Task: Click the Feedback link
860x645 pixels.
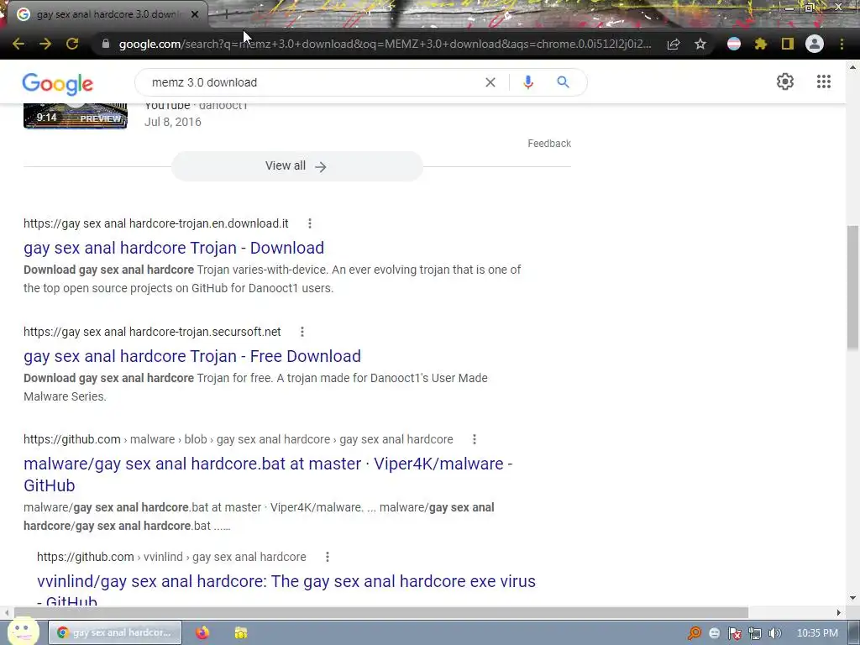Action: tap(549, 143)
